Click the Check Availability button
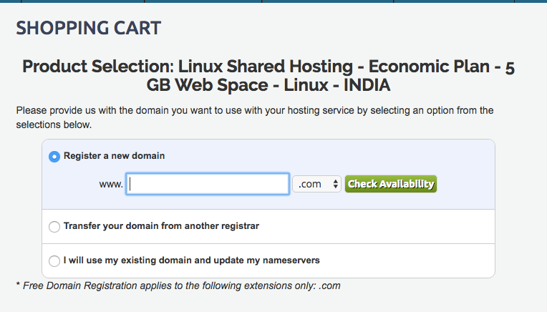The image size is (547, 312). pos(390,184)
